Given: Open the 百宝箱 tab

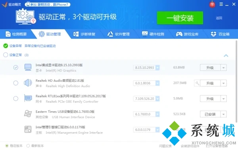Looking at the screenshot, I should [220, 34].
